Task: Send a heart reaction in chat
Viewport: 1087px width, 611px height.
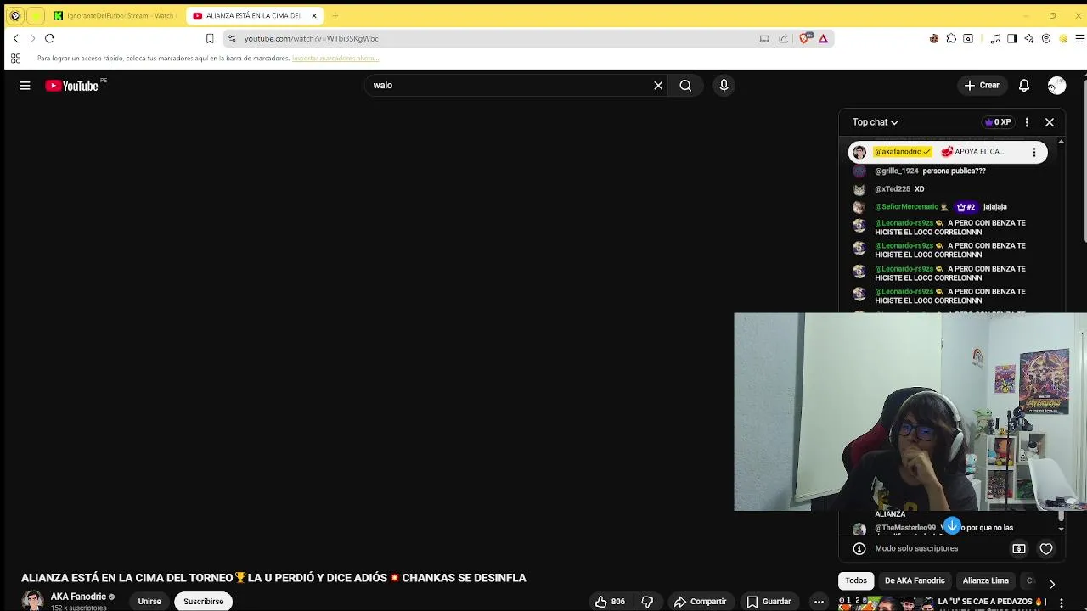Action: pyautogui.click(x=1046, y=549)
